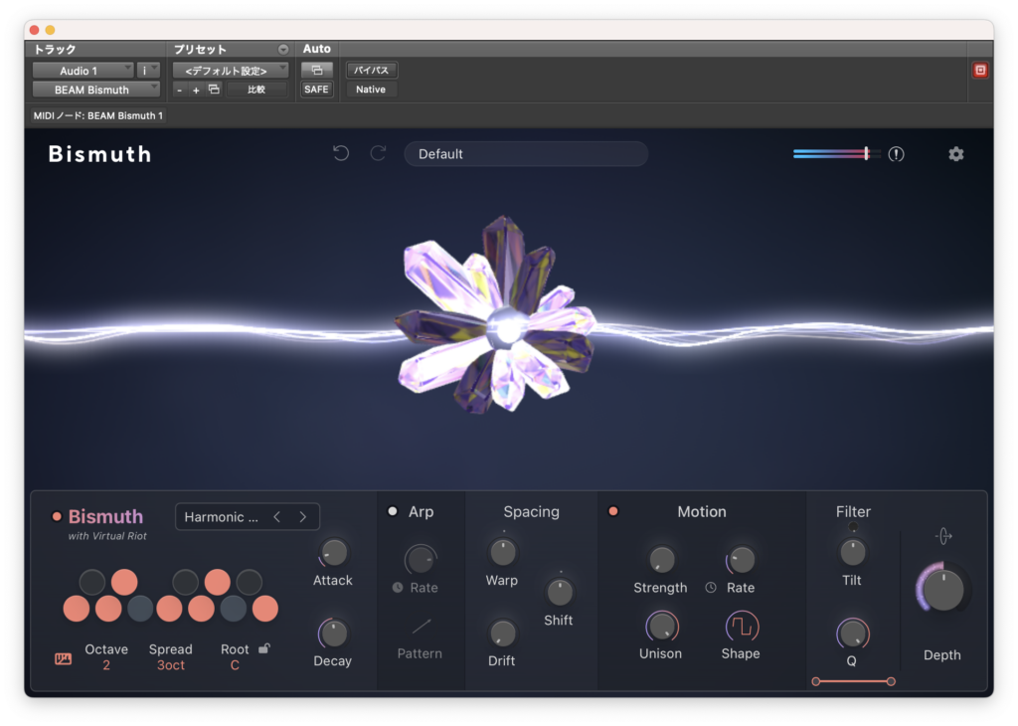
Task: Change the Spread value 3oct
Action: pyautogui.click(x=171, y=665)
